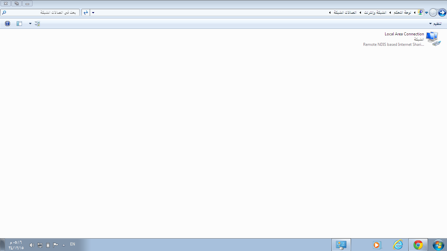447x251 pixels.
Task: Click the refresh button beside address bar
Action: [85, 12]
